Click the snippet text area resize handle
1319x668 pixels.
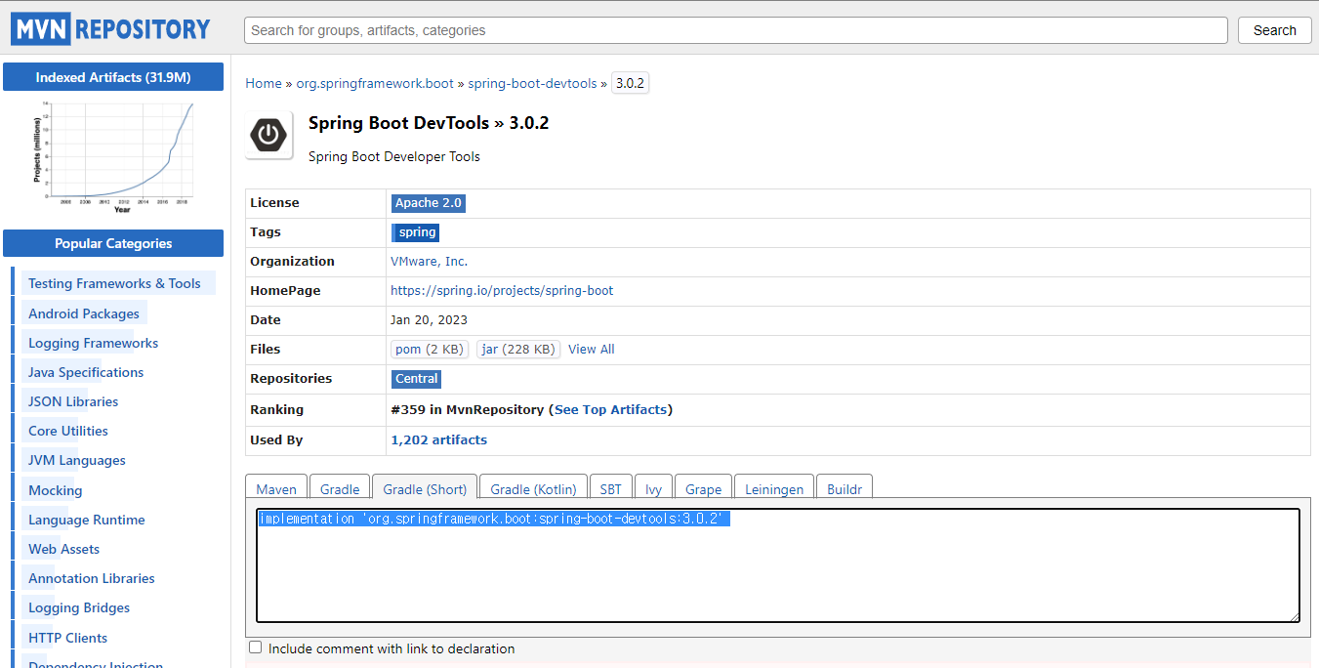click(1294, 616)
